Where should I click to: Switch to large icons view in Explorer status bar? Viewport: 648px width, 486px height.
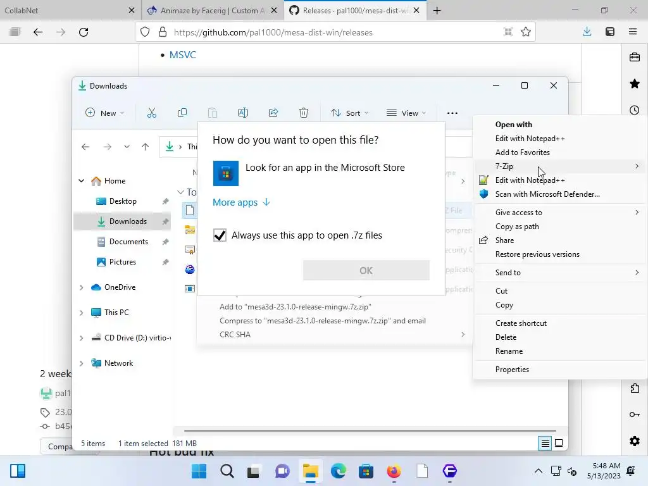[559, 444]
